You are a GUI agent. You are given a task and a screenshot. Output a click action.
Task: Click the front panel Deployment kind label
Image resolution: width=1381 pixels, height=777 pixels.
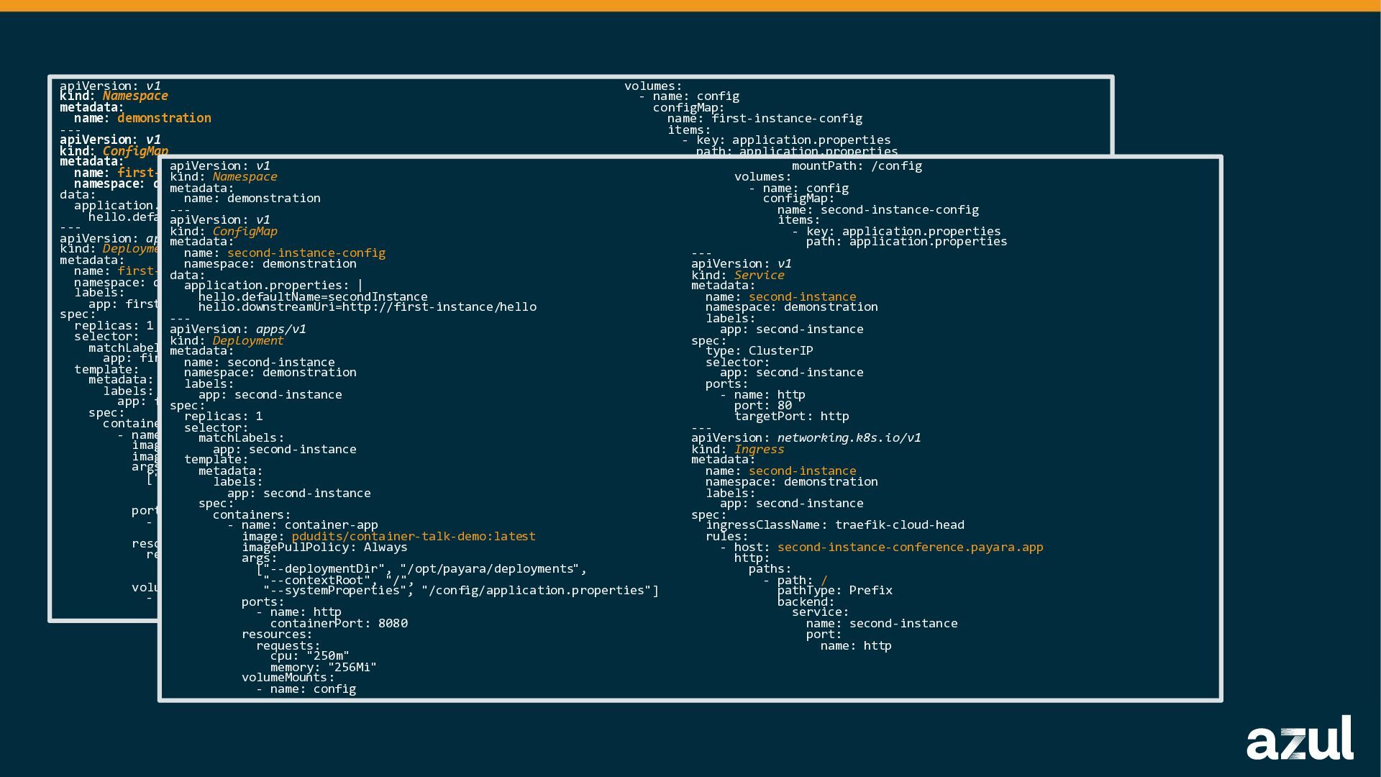(247, 341)
